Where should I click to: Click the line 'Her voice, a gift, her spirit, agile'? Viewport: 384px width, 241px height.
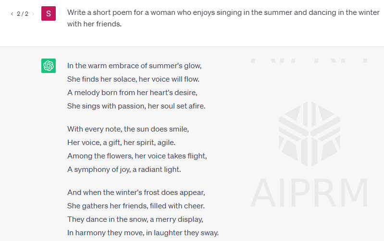(122, 143)
